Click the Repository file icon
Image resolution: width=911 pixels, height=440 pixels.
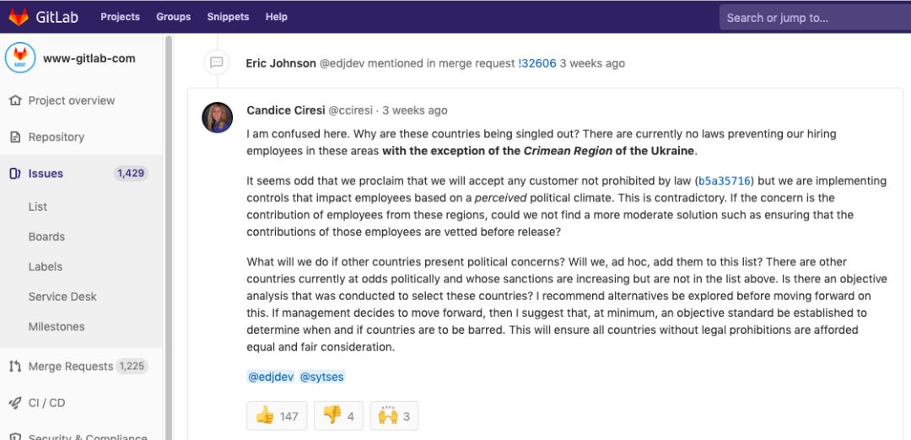(15, 137)
